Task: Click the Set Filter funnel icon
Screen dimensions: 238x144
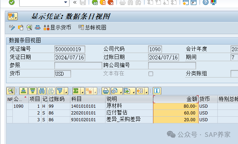Action: 60,91
